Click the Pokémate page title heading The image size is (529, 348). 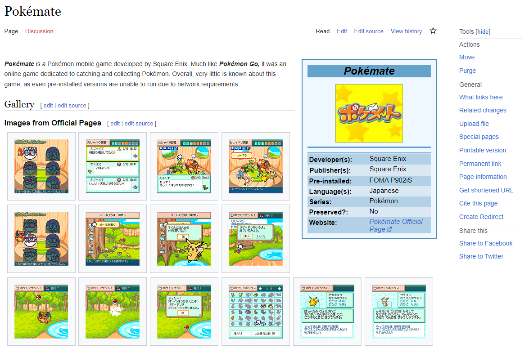tap(33, 11)
